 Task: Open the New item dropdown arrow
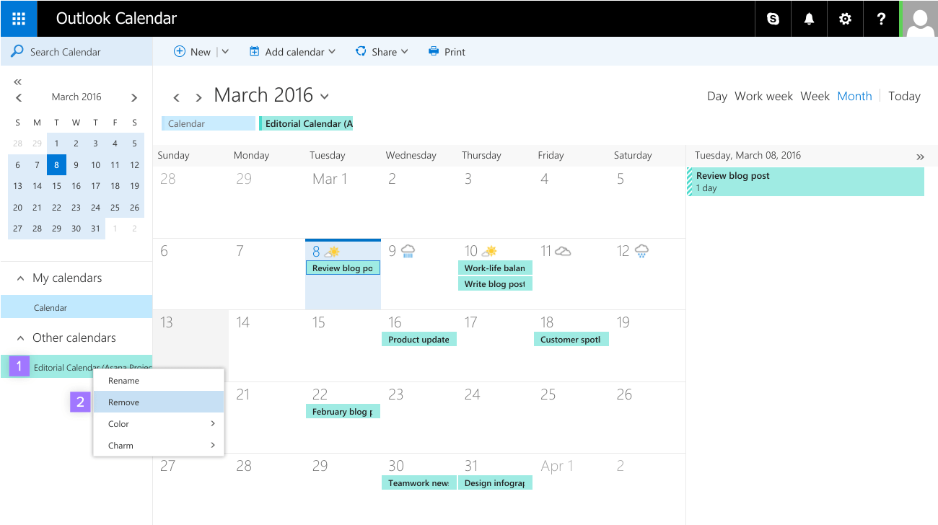pyautogui.click(x=224, y=51)
